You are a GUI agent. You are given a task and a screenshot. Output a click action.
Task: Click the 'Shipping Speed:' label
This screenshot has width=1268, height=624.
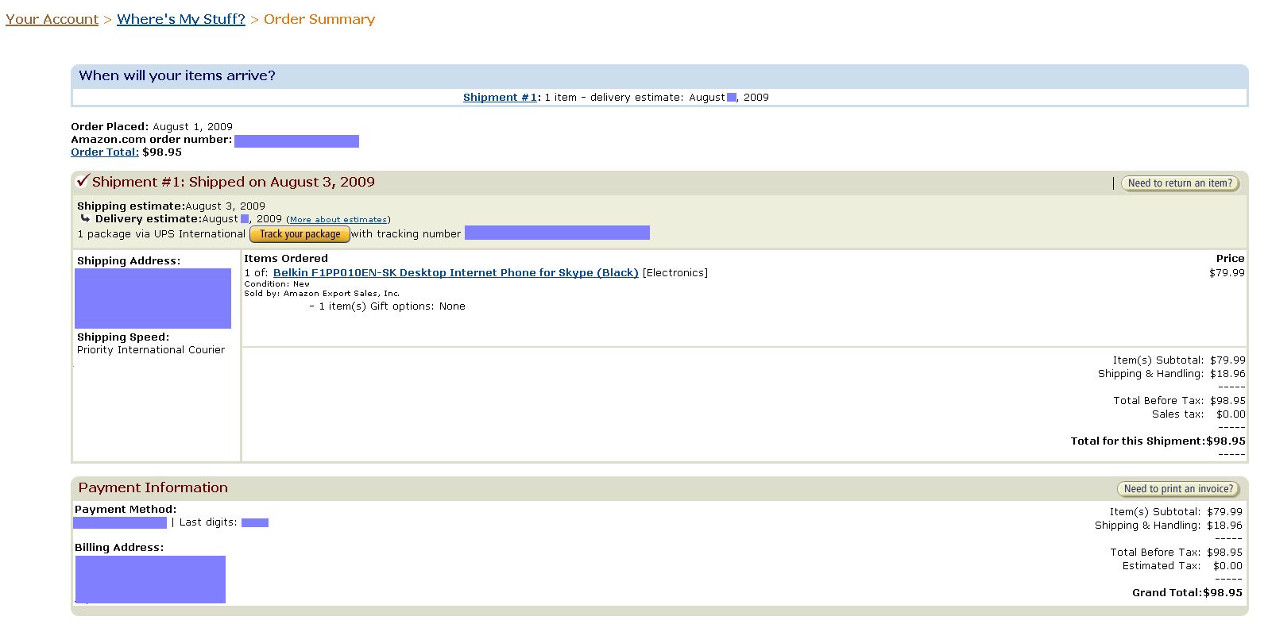123,337
